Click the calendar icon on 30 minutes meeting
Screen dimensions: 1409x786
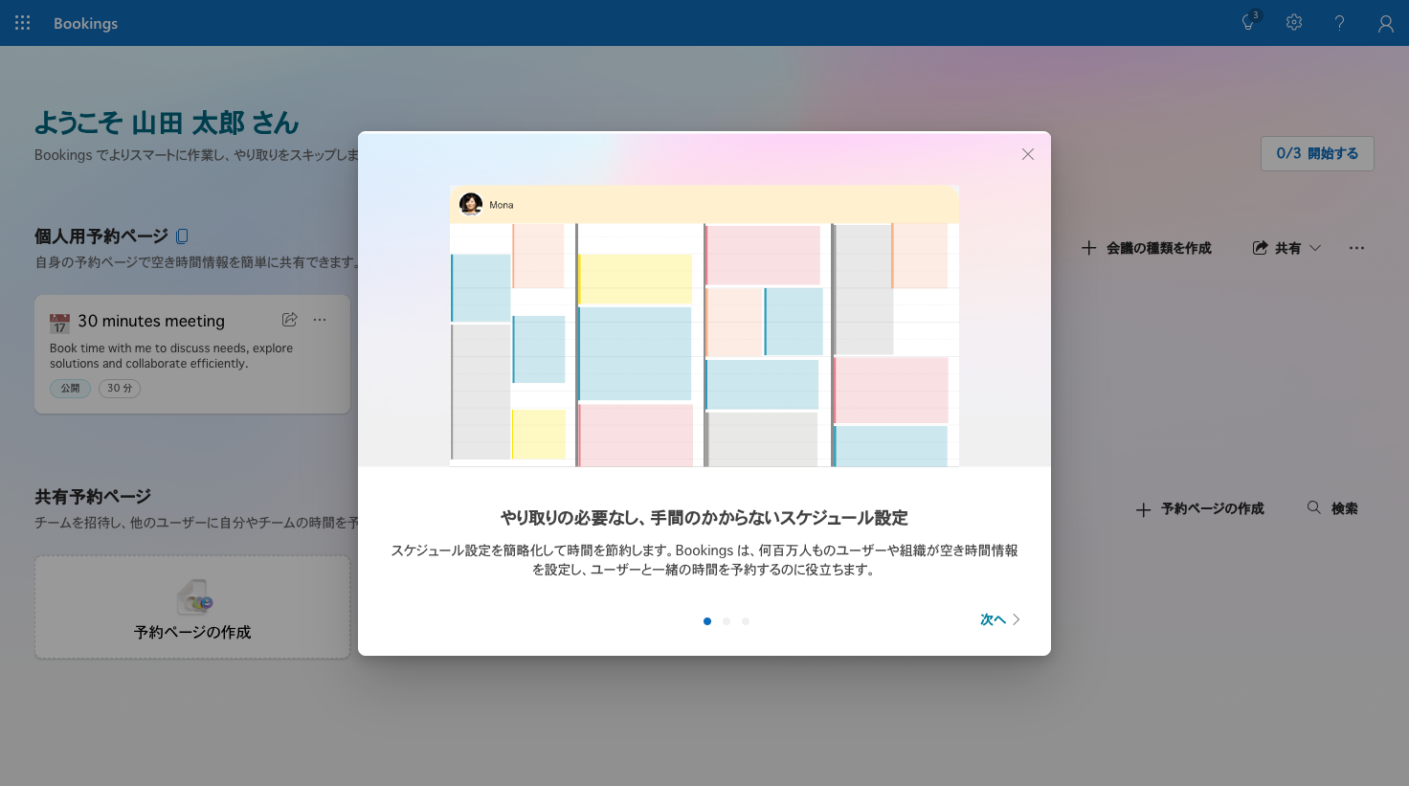(x=59, y=323)
